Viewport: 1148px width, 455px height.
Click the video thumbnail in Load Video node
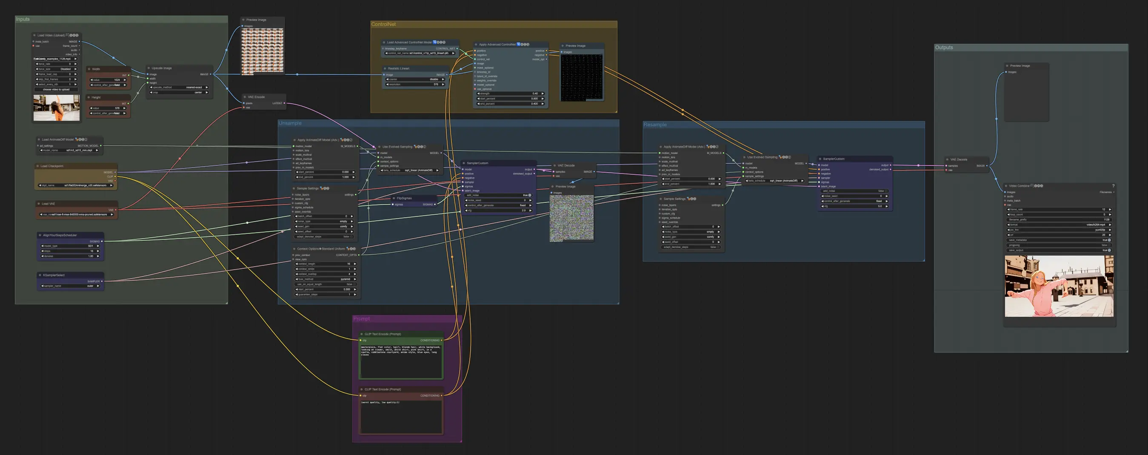pyautogui.click(x=57, y=107)
